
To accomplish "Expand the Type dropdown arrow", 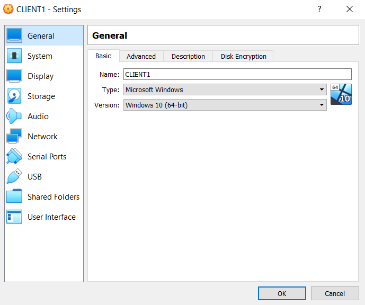I will tap(322, 89).
